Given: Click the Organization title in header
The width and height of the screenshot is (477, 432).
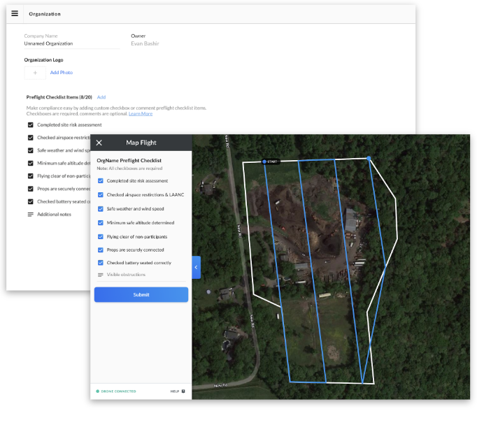Looking at the screenshot, I should click(x=45, y=14).
